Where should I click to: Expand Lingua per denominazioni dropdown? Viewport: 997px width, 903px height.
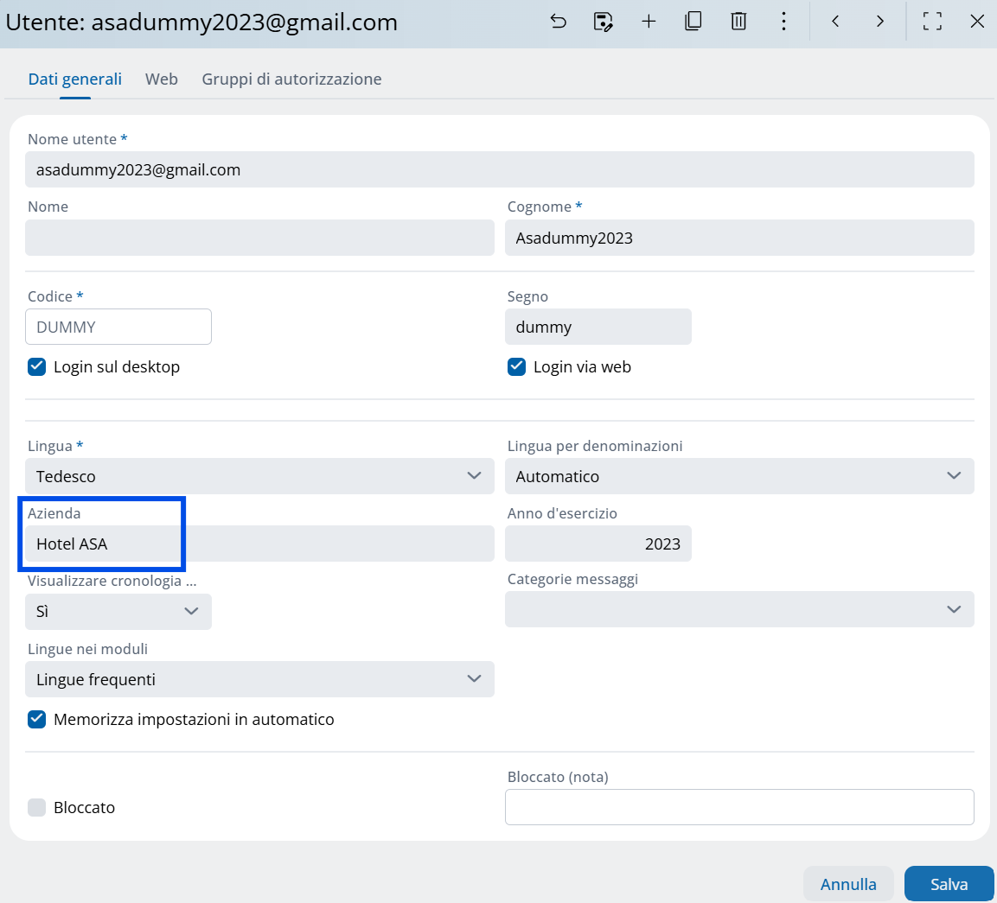(739, 476)
